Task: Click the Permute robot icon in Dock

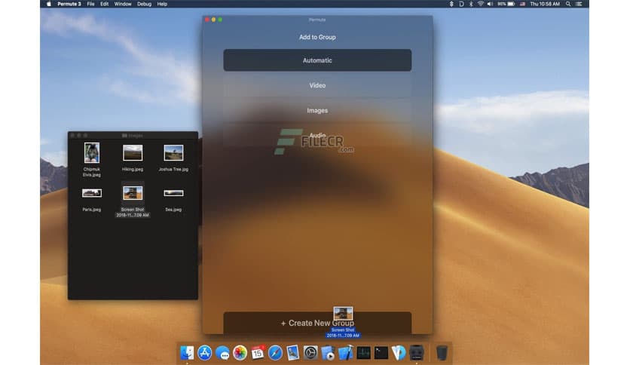Action: pyautogui.click(x=417, y=353)
